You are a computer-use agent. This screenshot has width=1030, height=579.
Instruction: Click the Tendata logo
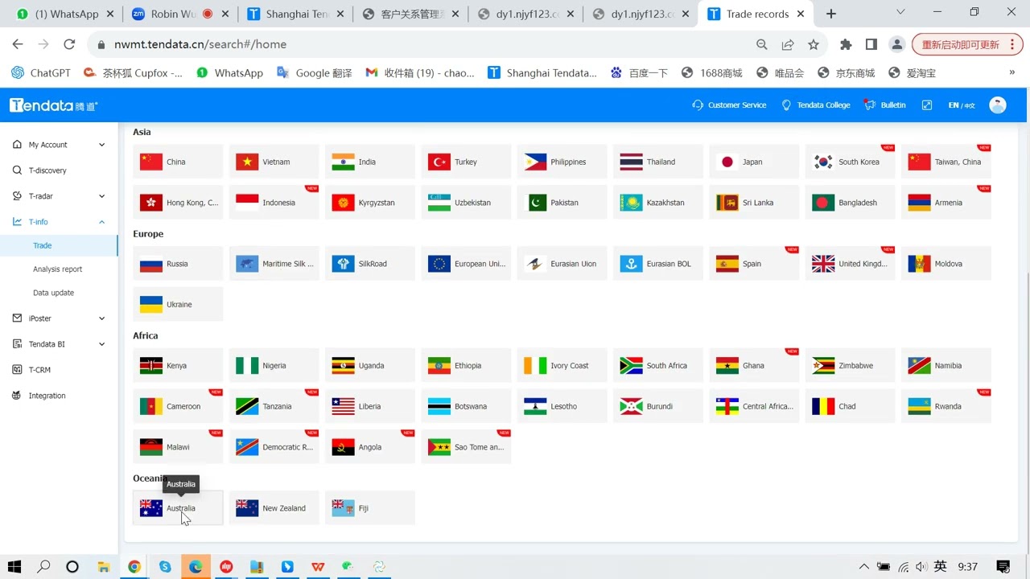53,105
